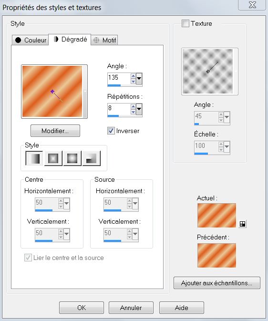Screen dimensions: 268x321
Task: Toggle Lier le centre et la source
Action: 28,258
